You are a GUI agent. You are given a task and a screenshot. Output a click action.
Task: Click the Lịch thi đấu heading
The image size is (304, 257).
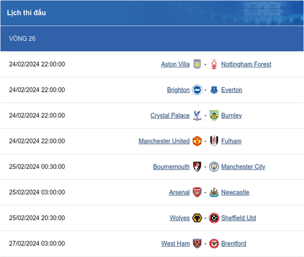26,13
